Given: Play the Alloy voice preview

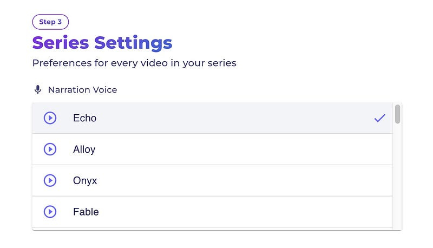Looking at the screenshot, I should (50, 149).
